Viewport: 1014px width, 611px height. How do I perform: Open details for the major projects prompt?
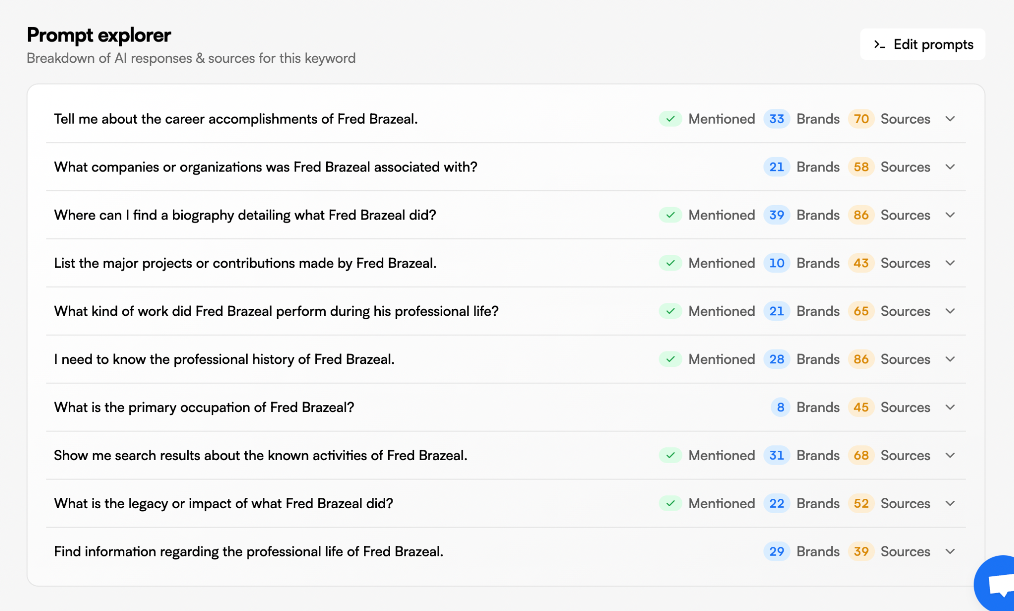[951, 263]
